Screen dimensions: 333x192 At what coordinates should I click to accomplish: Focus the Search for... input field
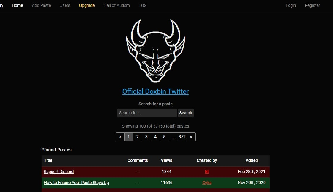point(147,113)
